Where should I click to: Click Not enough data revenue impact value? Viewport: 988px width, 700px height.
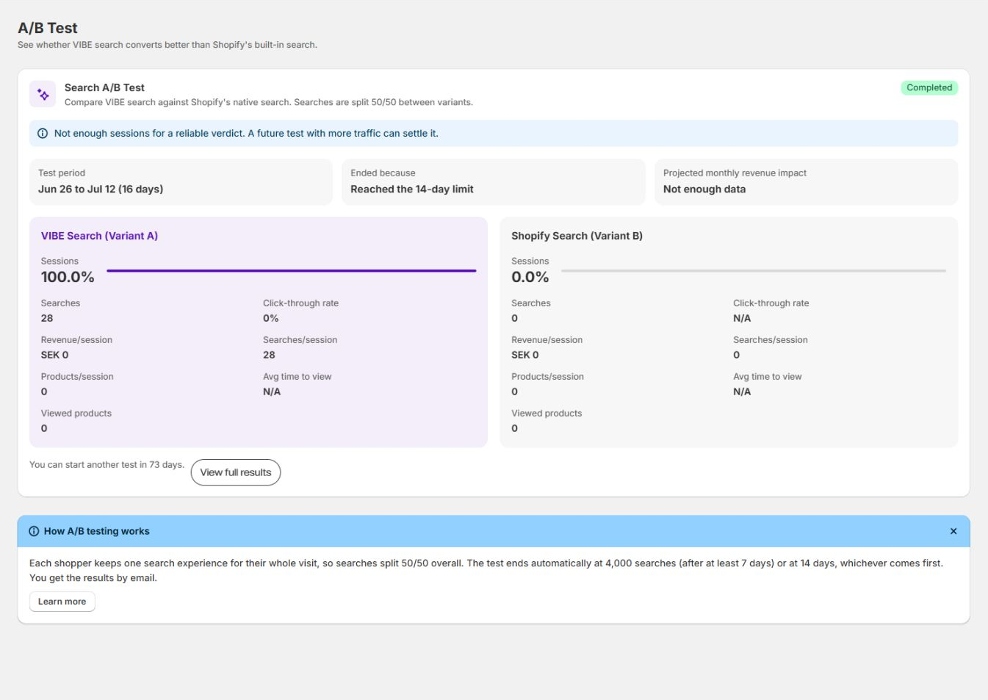click(704, 189)
